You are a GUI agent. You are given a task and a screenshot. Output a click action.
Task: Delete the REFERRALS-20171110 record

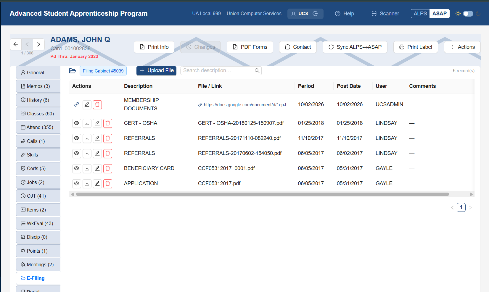pyautogui.click(x=108, y=138)
